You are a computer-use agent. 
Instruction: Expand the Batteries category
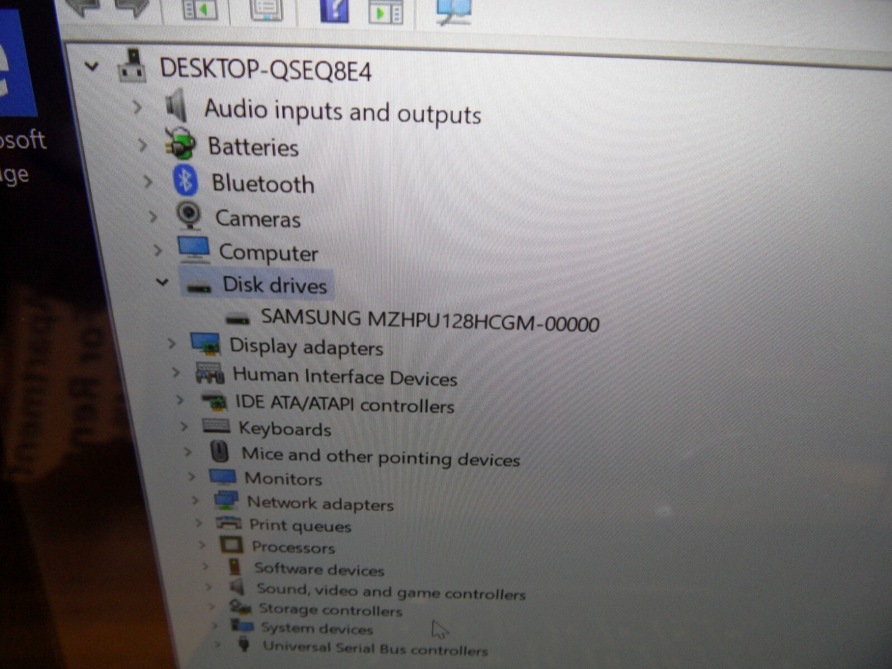coord(143,144)
